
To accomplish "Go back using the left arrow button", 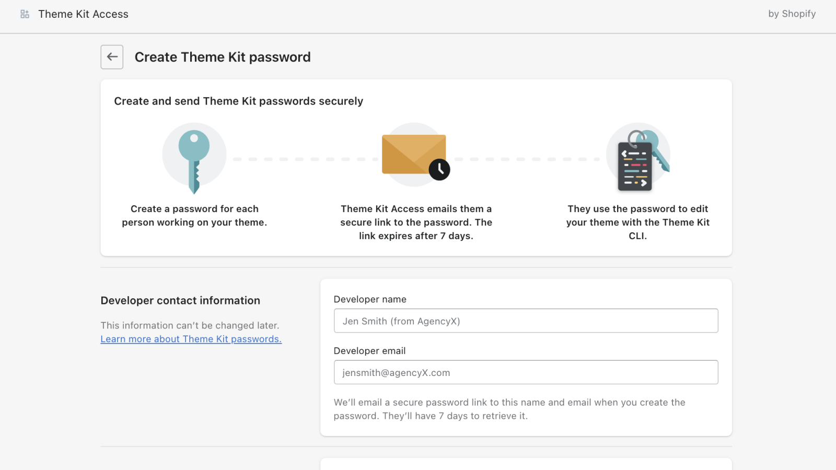I will 112,57.
